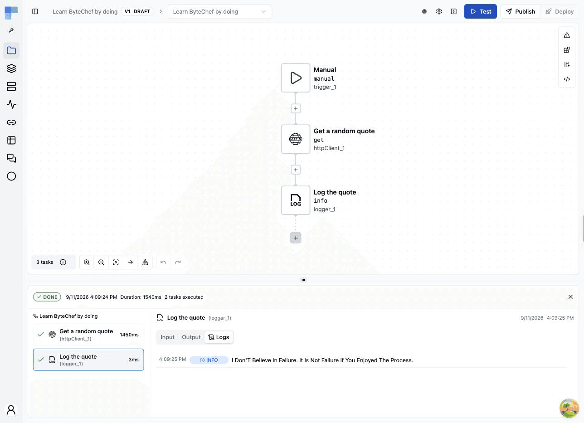Image resolution: width=584 pixels, height=423 pixels.
Task: Zoom in on the canvas
Action: (87, 262)
